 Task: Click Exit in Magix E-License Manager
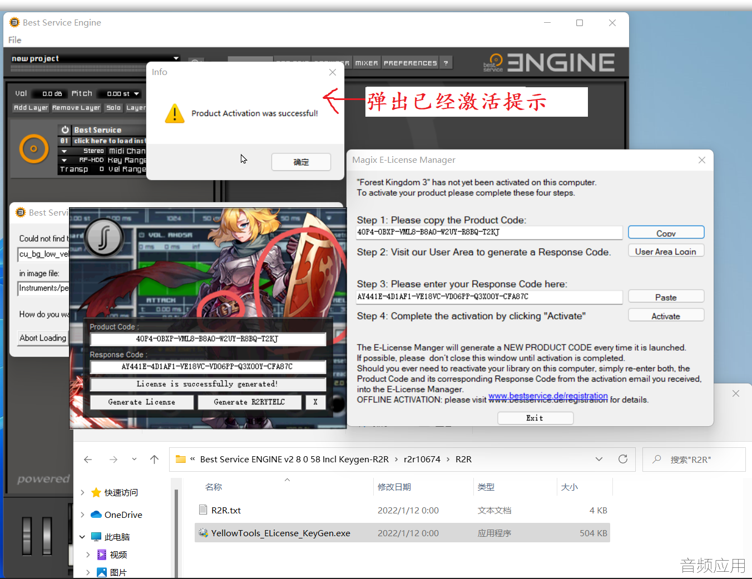click(535, 418)
